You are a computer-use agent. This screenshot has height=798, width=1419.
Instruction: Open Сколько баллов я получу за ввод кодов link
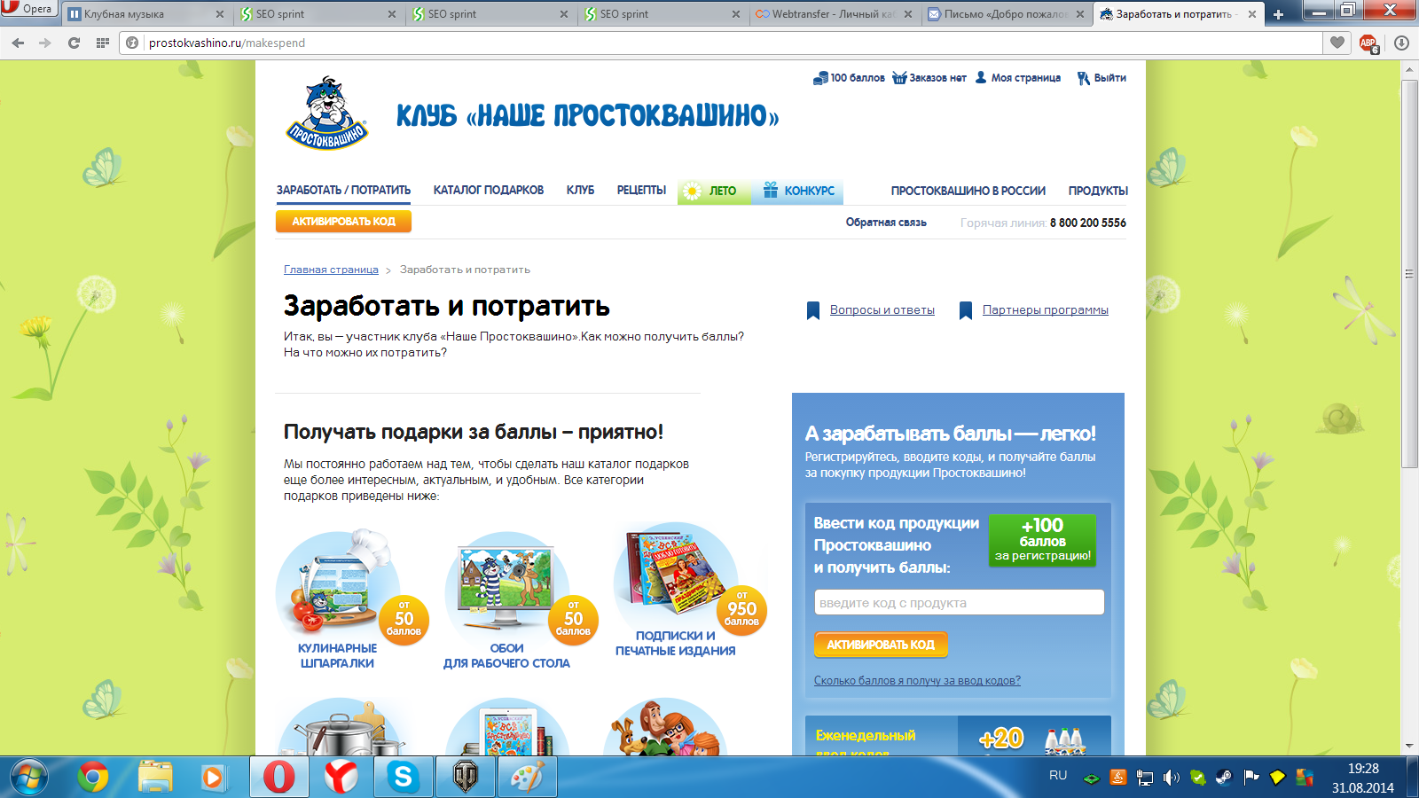click(917, 681)
